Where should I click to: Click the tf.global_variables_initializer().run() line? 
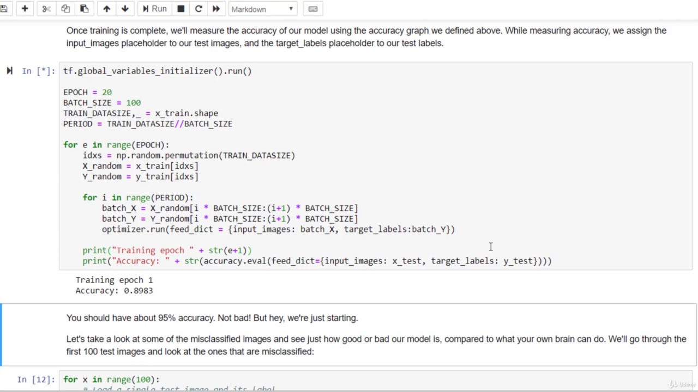pos(158,71)
